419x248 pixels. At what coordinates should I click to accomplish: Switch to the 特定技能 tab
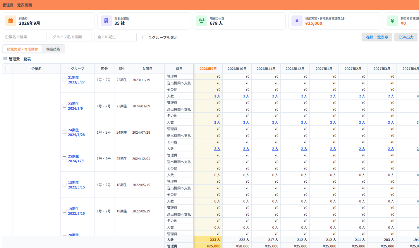point(53,49)
